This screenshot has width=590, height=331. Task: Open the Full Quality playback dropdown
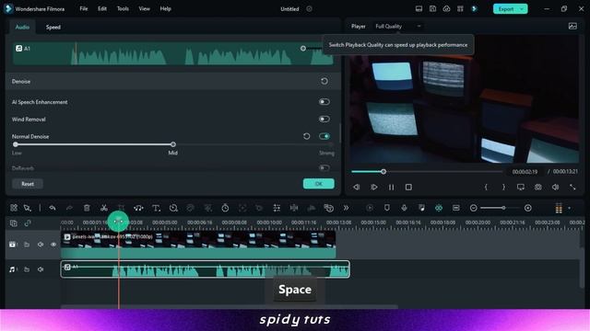(x=398, y=27)
